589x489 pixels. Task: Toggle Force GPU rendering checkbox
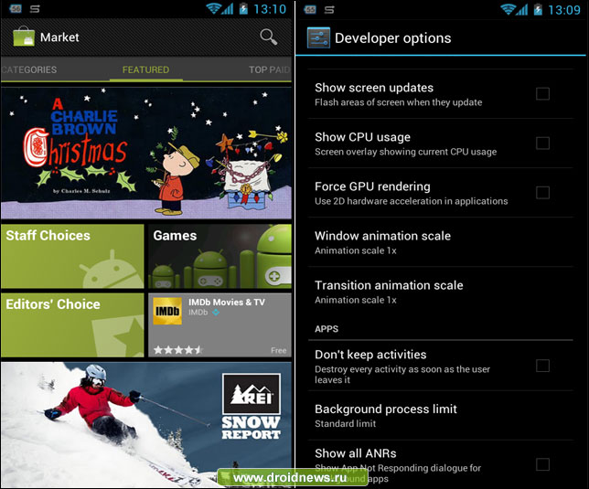tap(542, 193)
